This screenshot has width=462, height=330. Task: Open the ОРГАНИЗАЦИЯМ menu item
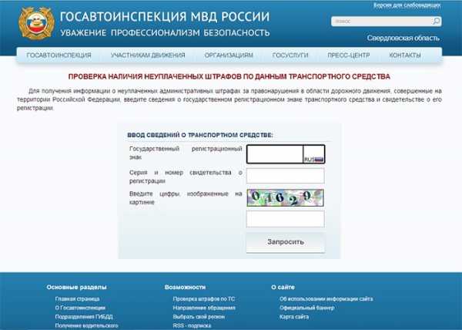pyautogui.click(x=229, y=56)
